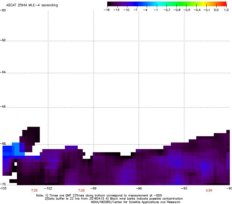Click the -64 latitude label
232x204 pixels.
coord(3,72)
